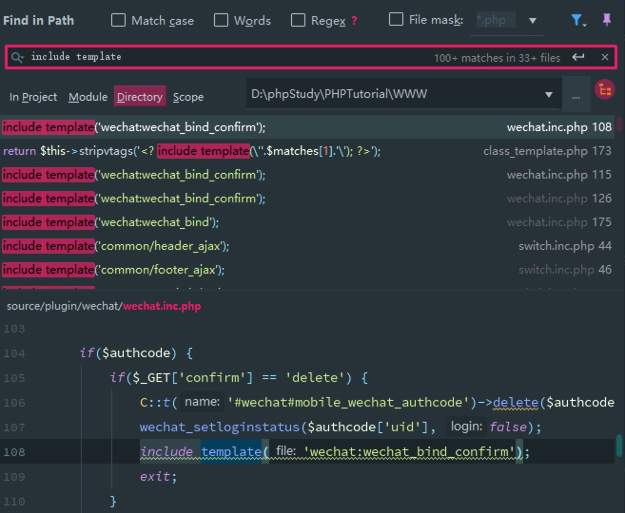Switch to the Scope tab

(x=188, y=97)
